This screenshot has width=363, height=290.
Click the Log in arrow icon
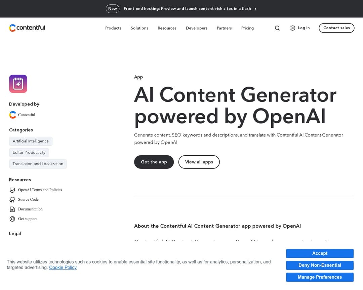click(292, 28)
